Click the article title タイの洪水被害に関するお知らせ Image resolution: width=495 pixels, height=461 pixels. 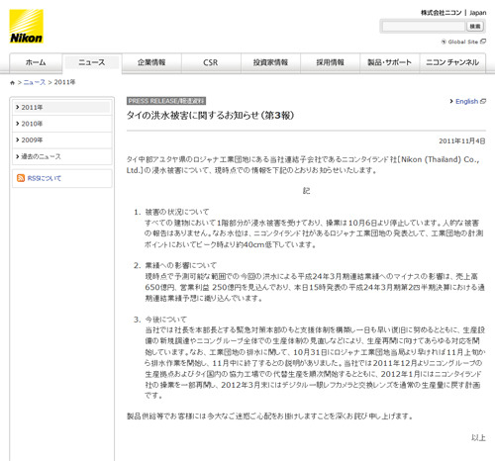[x=211, y=116]
